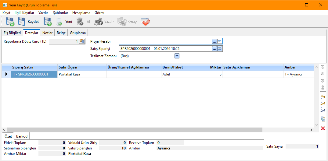328x161 pixels.
Task: Open the Hesaplama menu
Action: tap(81, 13)
